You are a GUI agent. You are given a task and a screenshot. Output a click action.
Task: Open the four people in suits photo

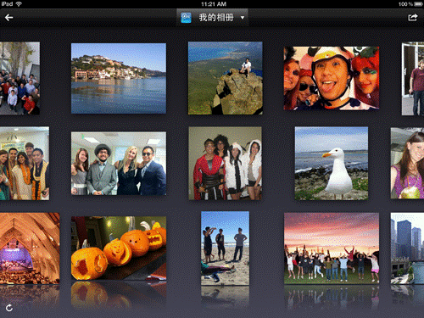click(119, 164)
